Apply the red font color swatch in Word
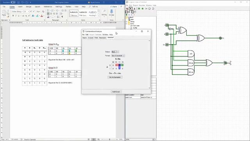The image size is (250, 141). tap(42, 16)
